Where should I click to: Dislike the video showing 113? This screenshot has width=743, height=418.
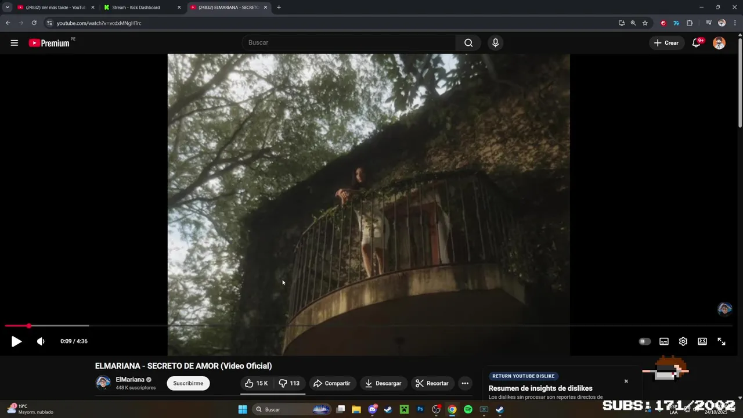click(289, 383)
